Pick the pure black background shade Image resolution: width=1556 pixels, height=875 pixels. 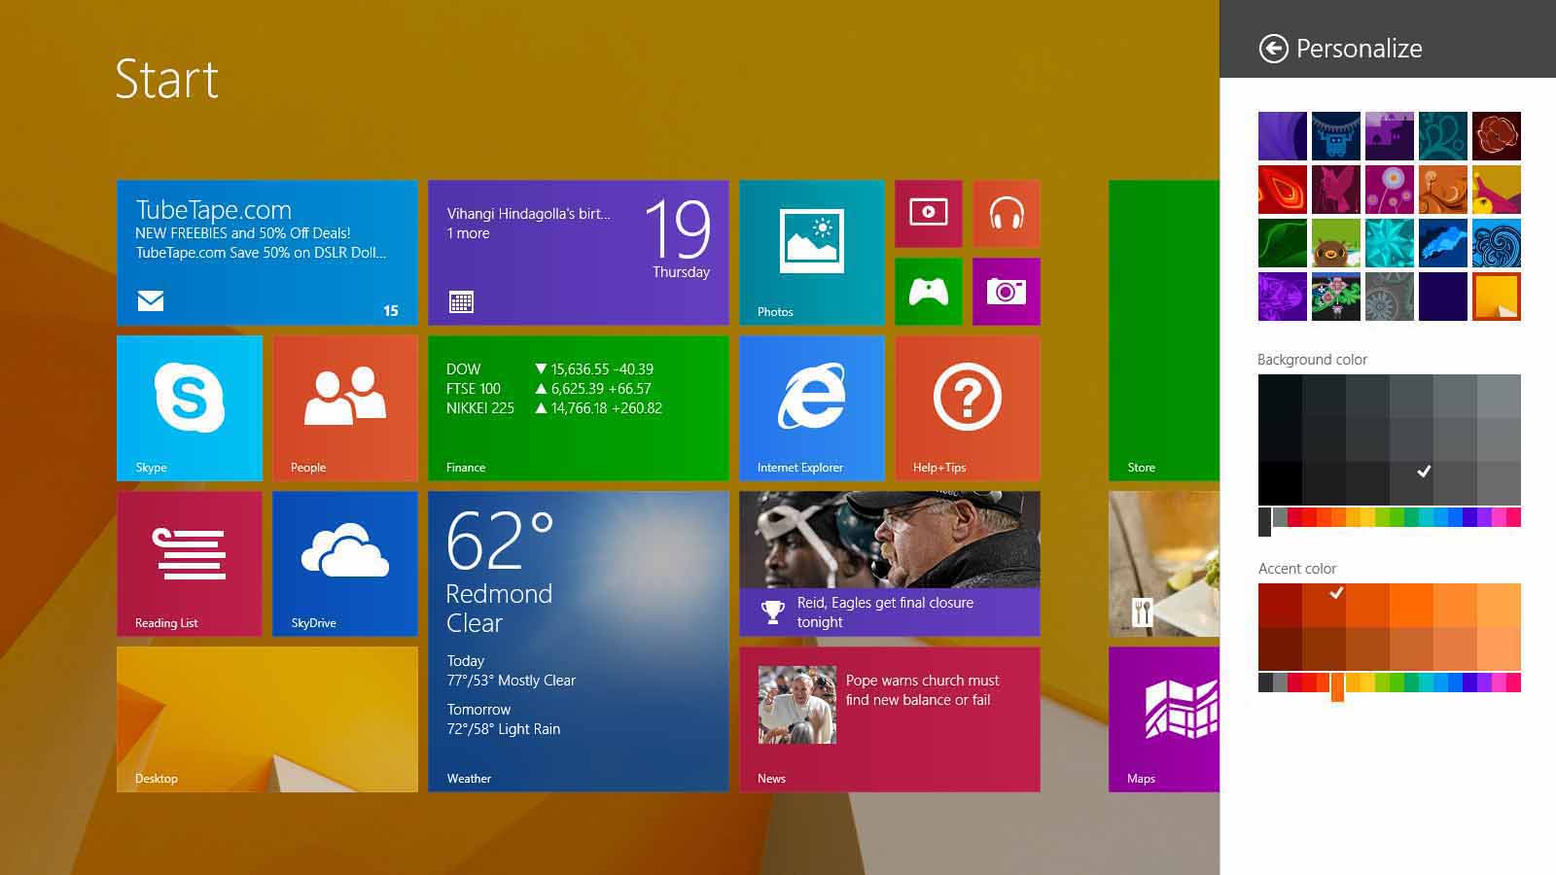[1280, 483]
